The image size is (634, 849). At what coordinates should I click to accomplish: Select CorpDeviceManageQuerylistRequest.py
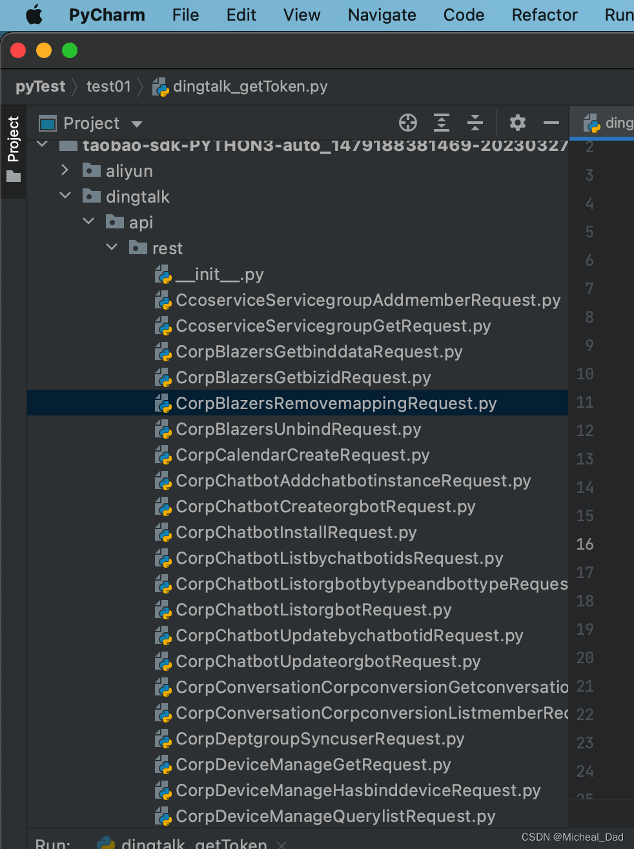[x=336, y=816]
